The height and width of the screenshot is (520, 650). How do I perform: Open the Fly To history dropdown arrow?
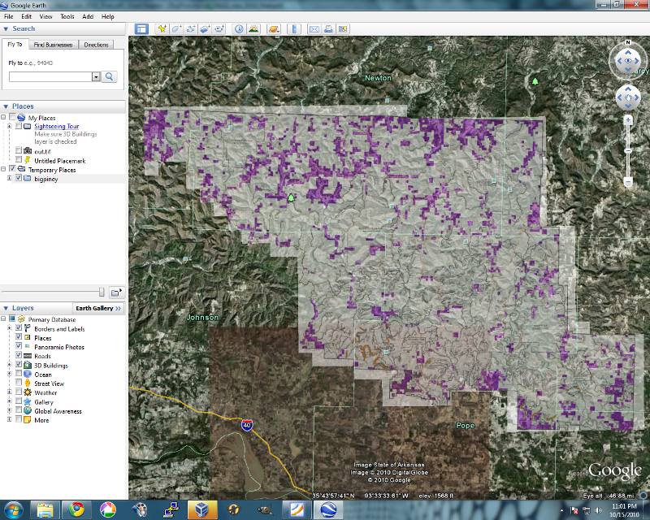click(96, 76)
